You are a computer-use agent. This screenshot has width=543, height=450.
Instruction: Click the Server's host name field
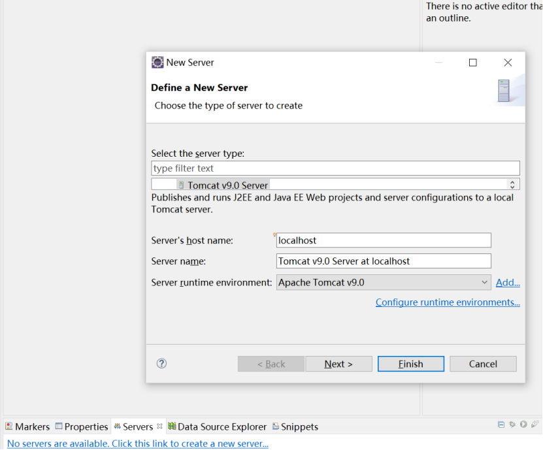[x=384, y=240]
